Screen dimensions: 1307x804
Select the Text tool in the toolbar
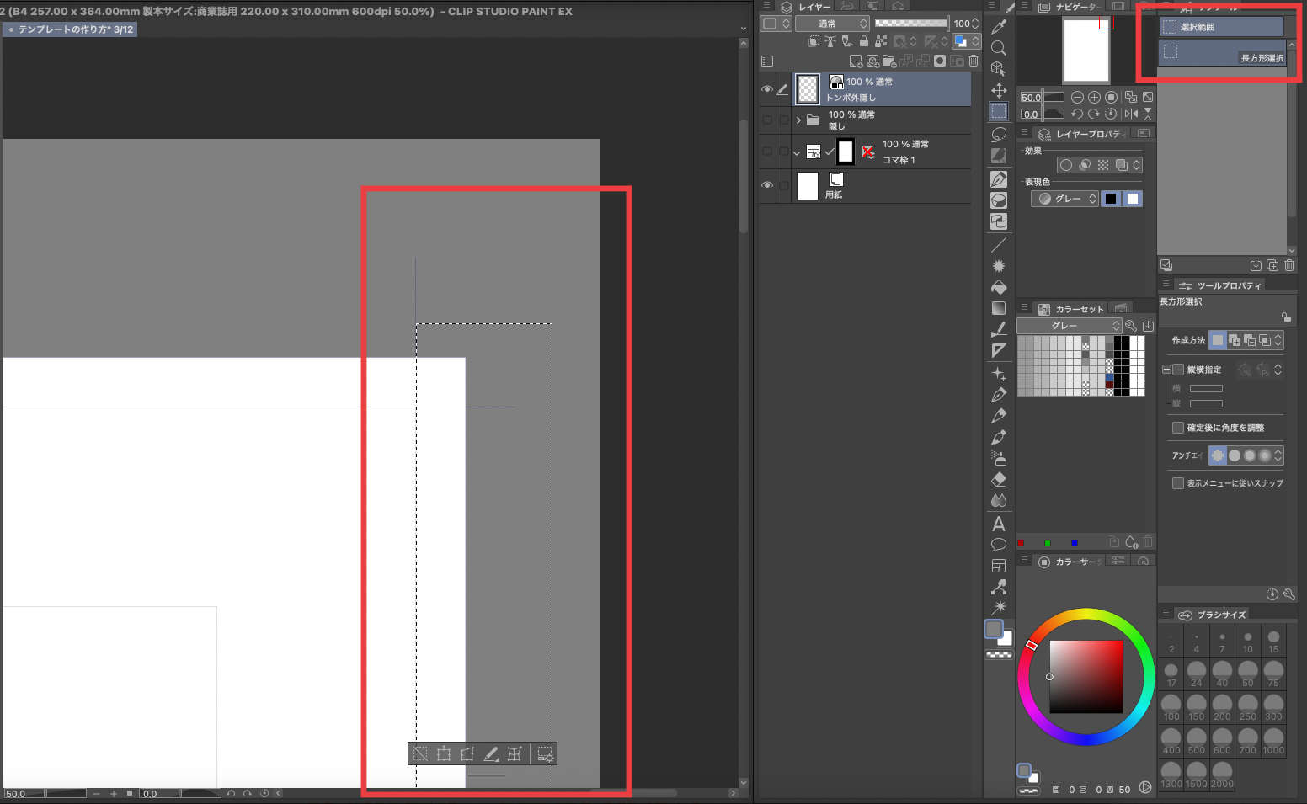[x=999, y=524]
